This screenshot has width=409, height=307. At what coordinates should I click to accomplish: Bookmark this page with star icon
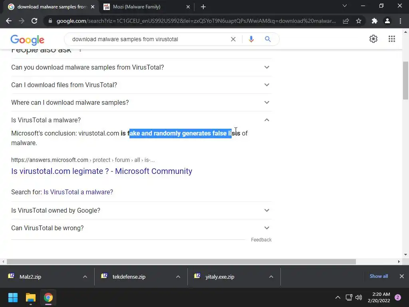(359, 21)
